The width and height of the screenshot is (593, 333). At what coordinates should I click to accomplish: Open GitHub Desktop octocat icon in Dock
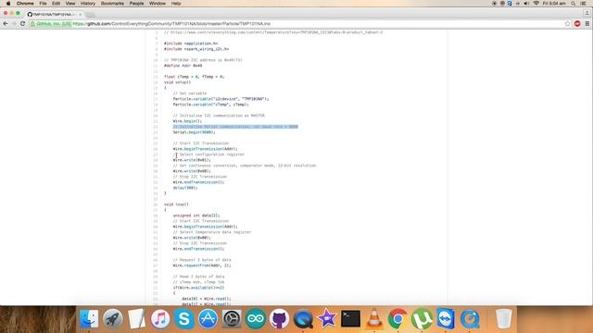tap(279, 318)
